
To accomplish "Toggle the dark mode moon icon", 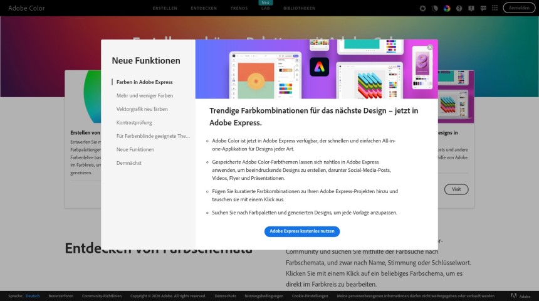I will (x=435, y=8).
